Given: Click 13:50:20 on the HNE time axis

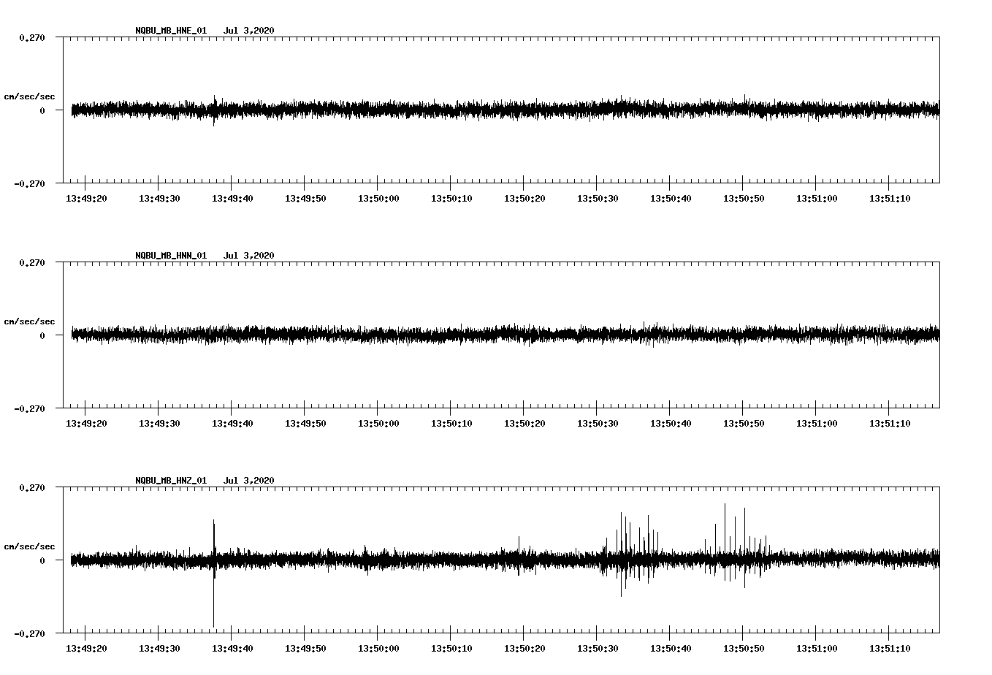Looking at the screenshot, I should click(524, 199).
